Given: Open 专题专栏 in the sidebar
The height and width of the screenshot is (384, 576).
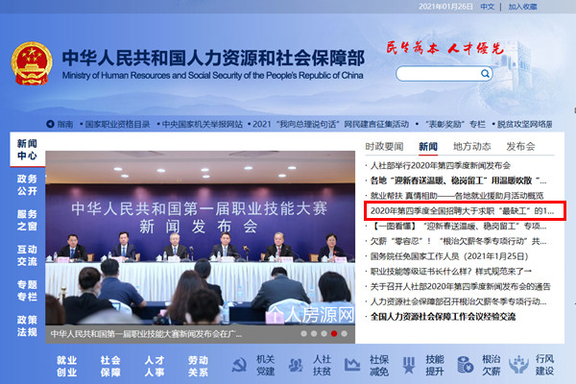Looking at the screenshot, I should click(x=27, y=291).
